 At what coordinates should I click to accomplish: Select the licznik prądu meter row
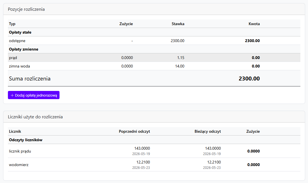click(x=154, y=151)
